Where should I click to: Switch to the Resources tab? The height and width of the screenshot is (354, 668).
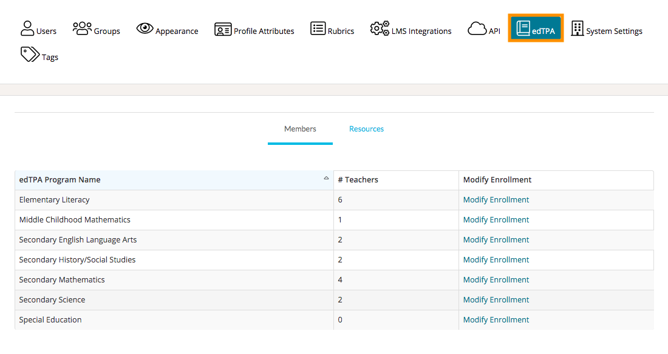pyautogui.click(x=366, y=129)
